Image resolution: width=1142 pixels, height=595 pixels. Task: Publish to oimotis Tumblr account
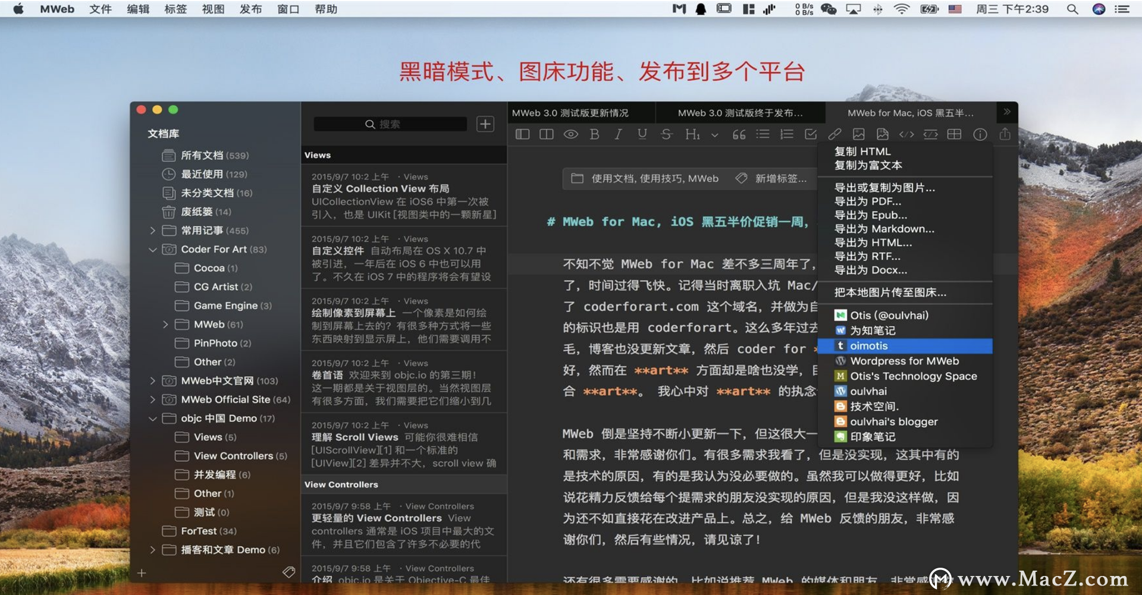tap(905, 346)
